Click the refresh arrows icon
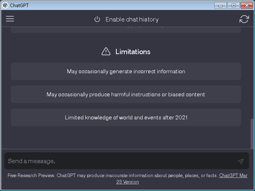Screen dimensions: 255x191 point(244,19)
